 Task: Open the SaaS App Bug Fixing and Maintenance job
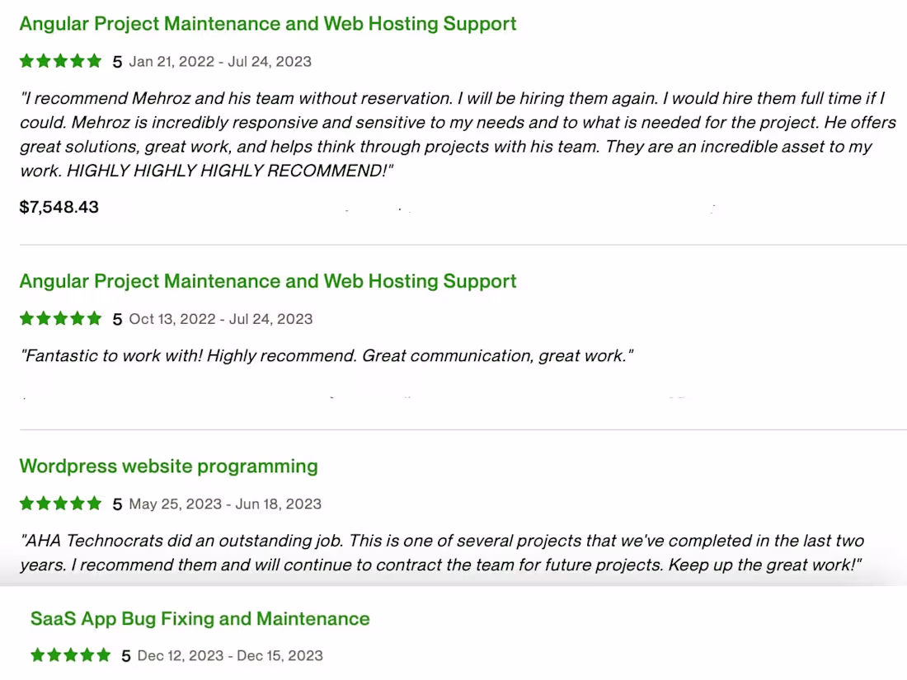[x=200, y=619]
